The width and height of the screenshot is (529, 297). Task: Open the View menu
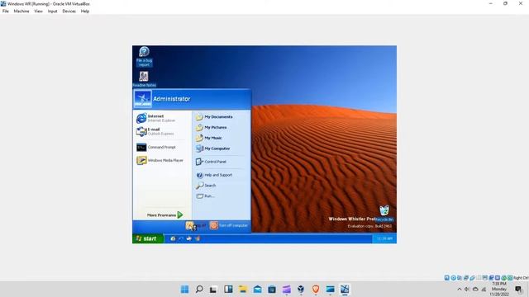pos(39,11)
